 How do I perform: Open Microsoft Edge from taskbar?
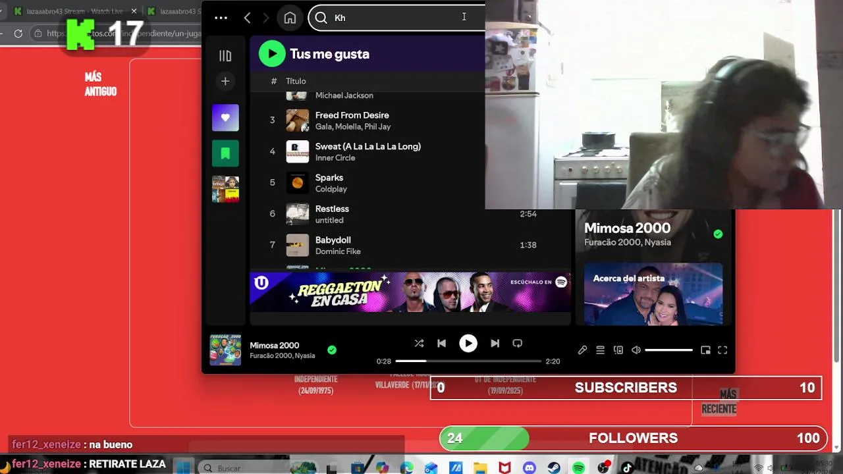coord(407,467)
